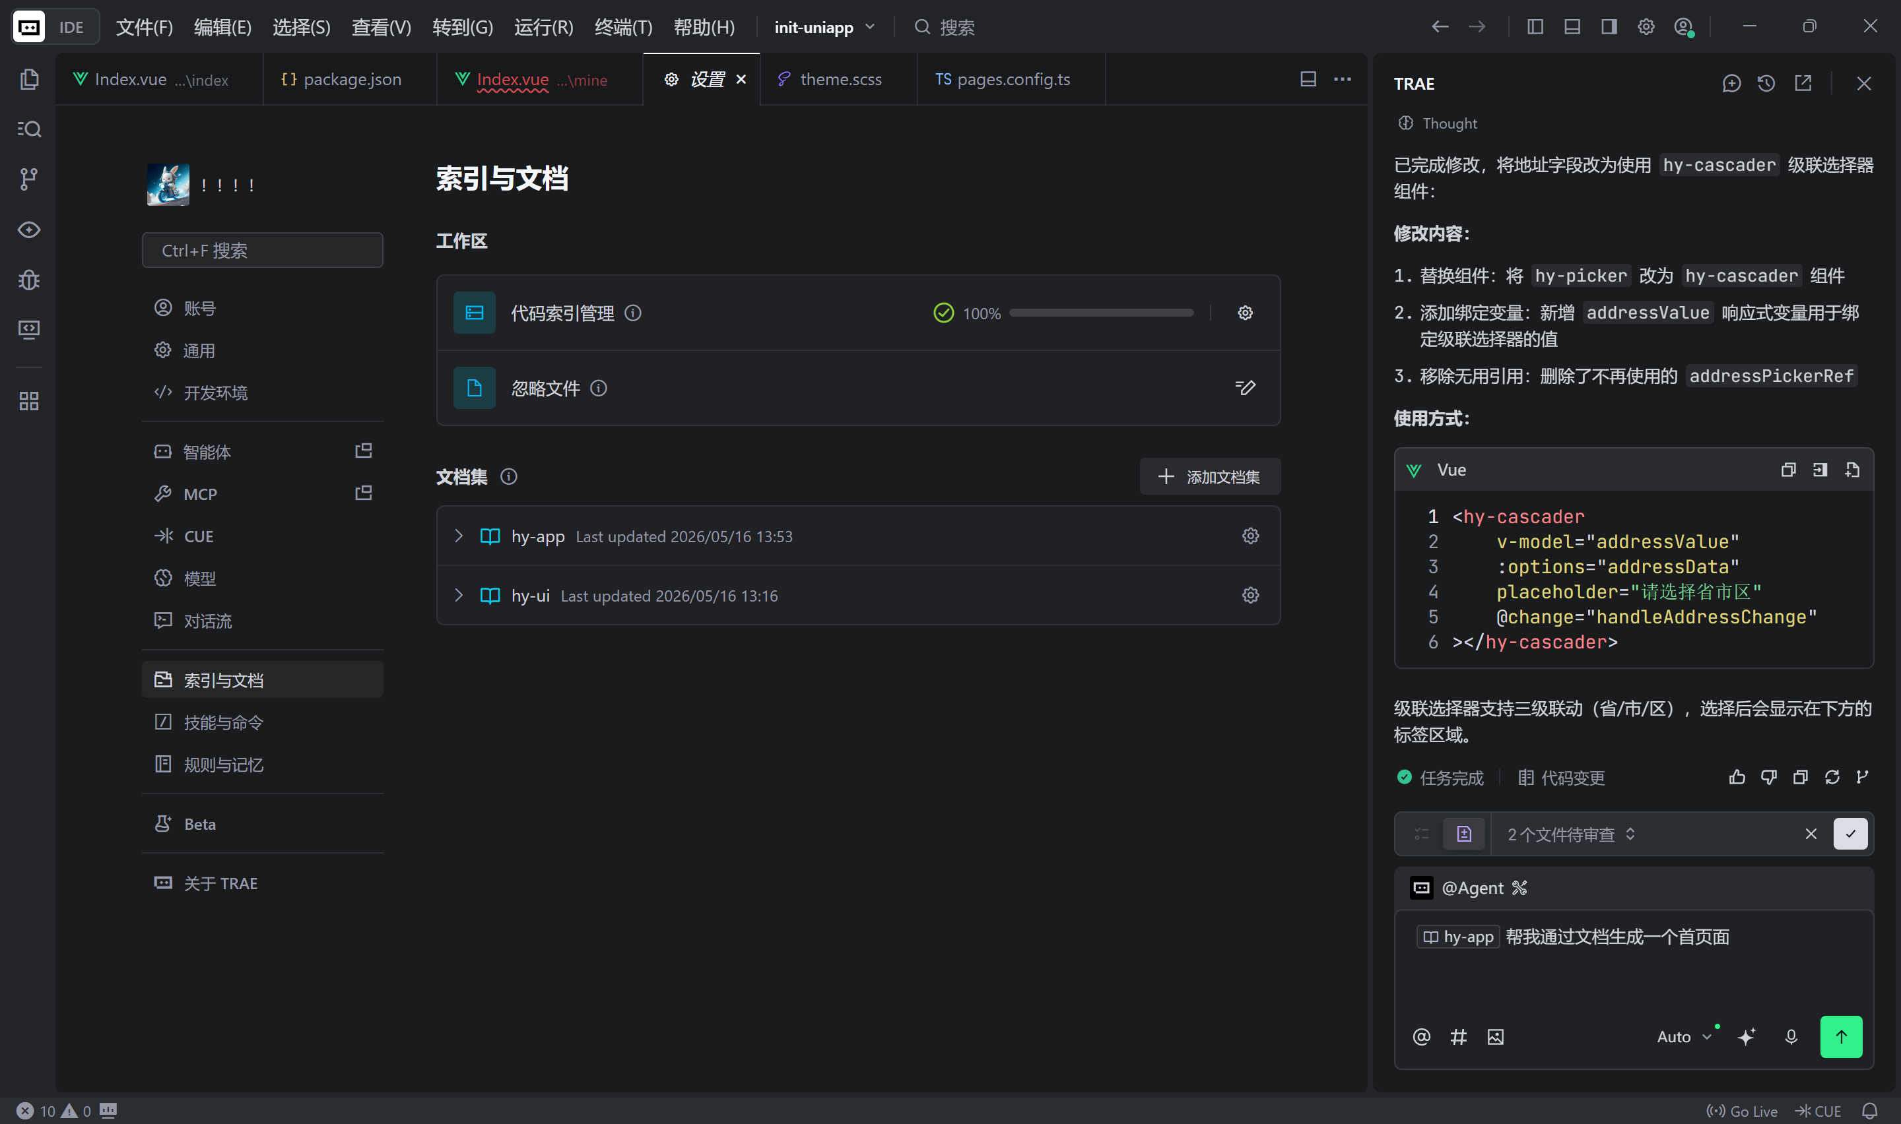
Task: Toggle the secondary side bar layout icon
Action: (1609, 26)
